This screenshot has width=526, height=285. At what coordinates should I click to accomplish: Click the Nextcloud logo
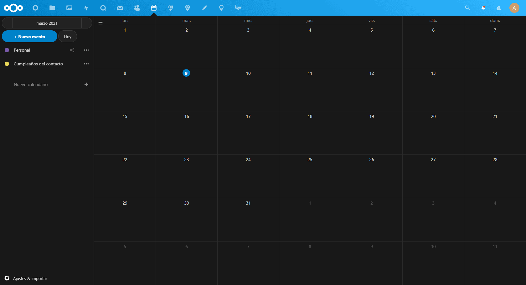pyautogui.click(x=13, y=8)
